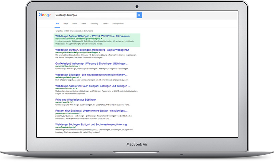Expand the arrow next to webdesign-böblingen.de/
This screenshot has height=162, width=274.
[80, 78]
